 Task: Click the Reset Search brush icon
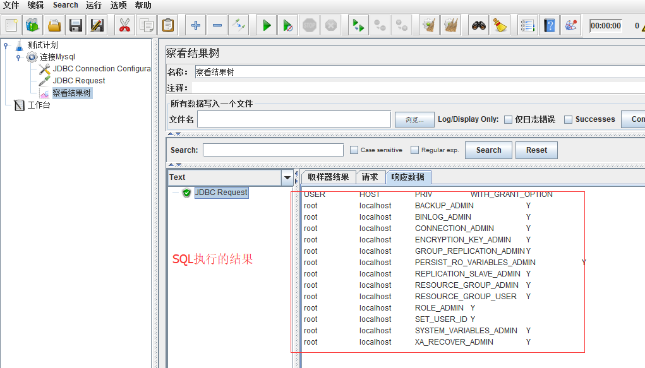[500, 25]
